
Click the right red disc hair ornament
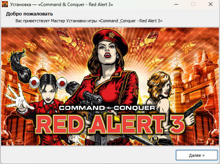pos(62,83)
